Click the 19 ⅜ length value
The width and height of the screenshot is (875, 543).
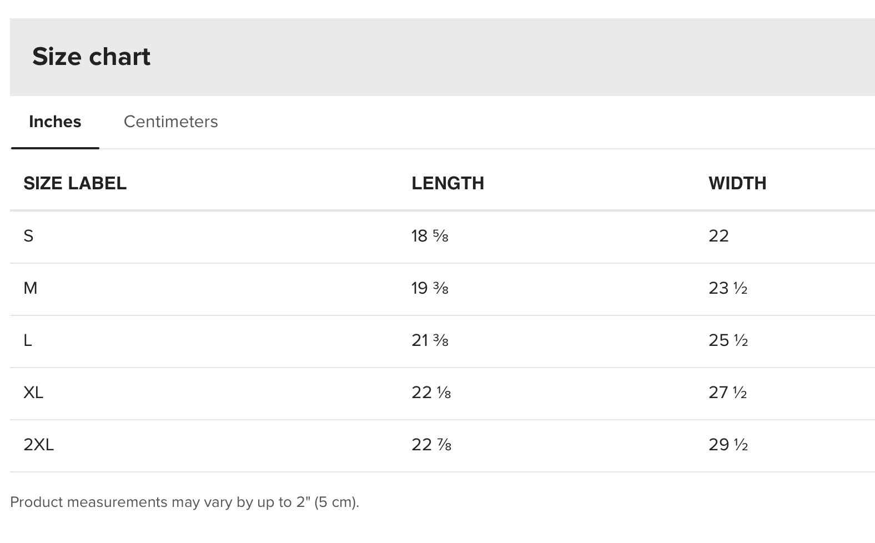coord(430,288)
